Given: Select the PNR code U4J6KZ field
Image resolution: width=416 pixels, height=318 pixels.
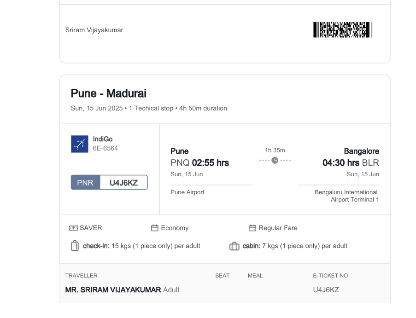Looking at the screenshot, I should 123,182.
